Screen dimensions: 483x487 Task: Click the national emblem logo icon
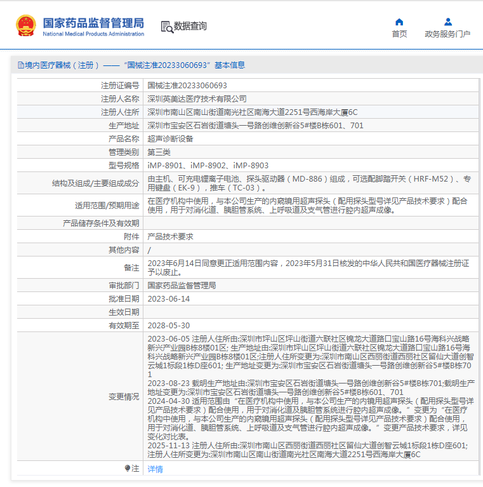[x=26, y=25]
